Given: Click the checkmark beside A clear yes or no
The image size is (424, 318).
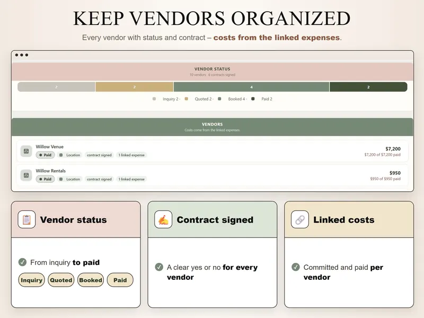Looking at the screenshot, I should 159,267.
